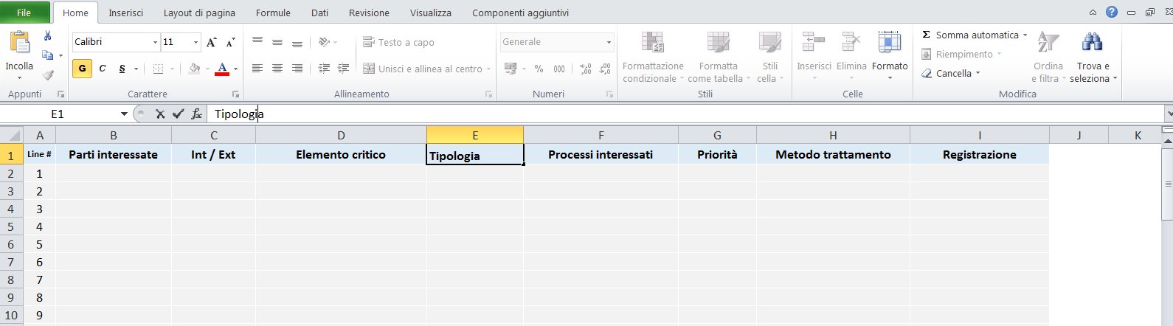
Task: Click the insert function fx icon
Action: (196, 114)
